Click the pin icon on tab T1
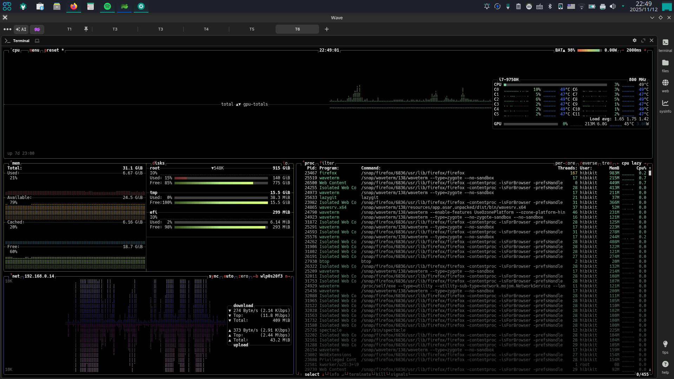 pos(86,29)
